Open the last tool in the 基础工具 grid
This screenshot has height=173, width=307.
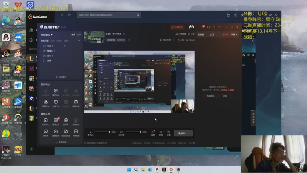pos(76,133)
